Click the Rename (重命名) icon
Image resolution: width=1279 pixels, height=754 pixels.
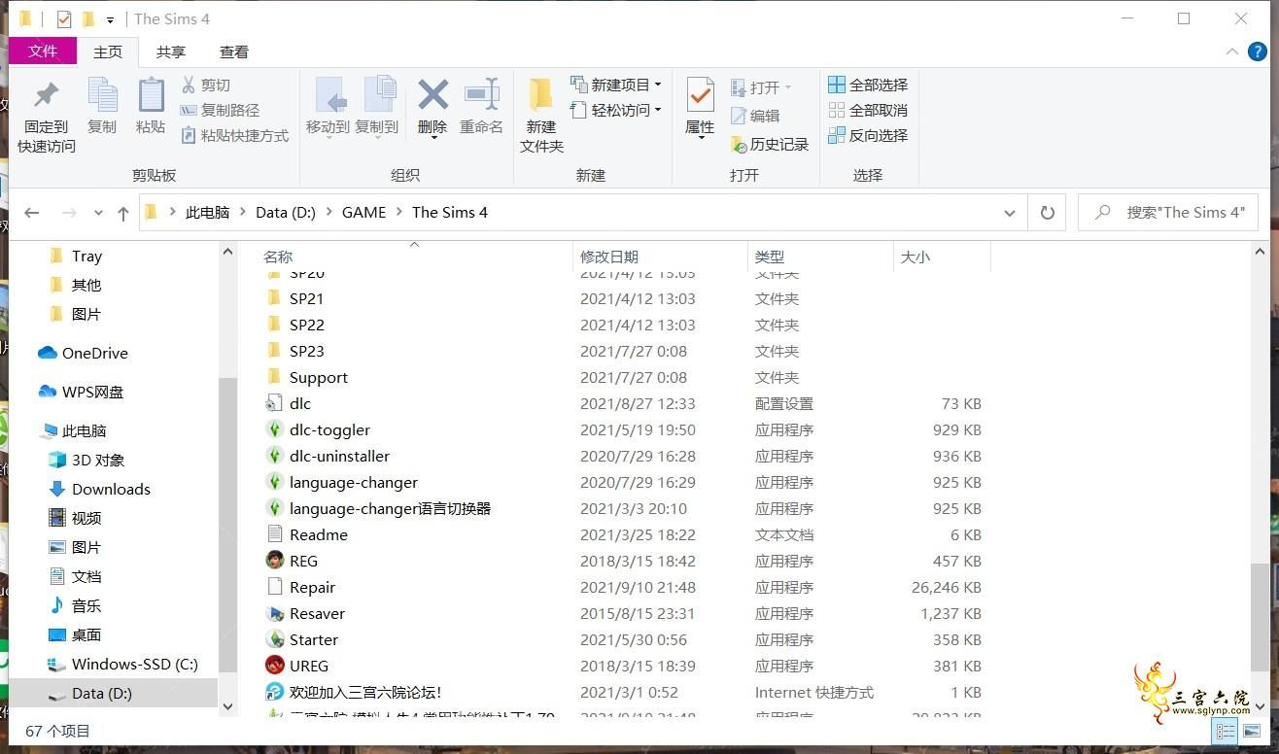click(x=481, y=94)
